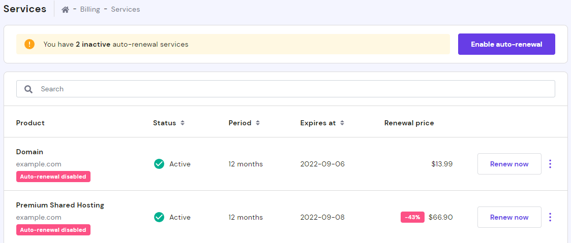Renew the Domain service now
The height and width of the screenshot is (243, 571).
(509, 164)
